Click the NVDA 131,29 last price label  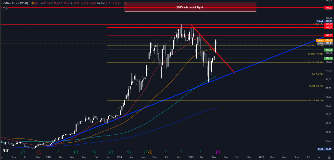click(x=325, y=43)
